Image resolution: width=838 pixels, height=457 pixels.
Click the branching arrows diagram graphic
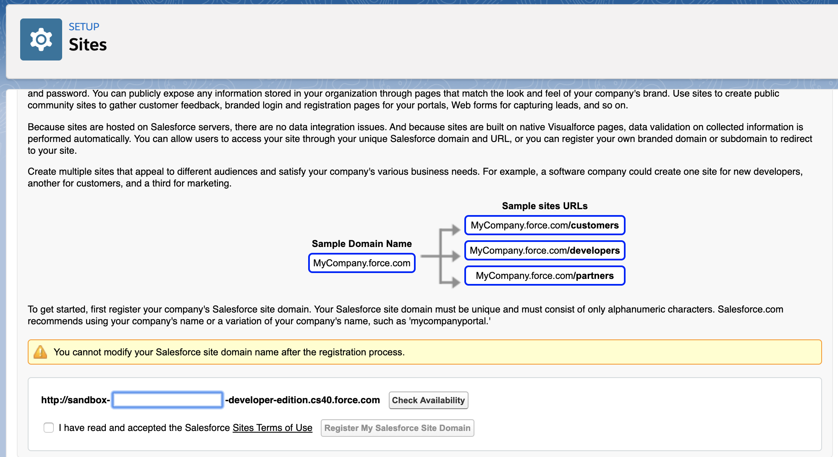[x=440, y=256]
